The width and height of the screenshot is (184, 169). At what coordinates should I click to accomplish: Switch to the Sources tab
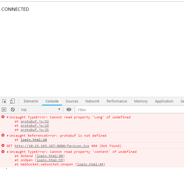coord(72,101)
